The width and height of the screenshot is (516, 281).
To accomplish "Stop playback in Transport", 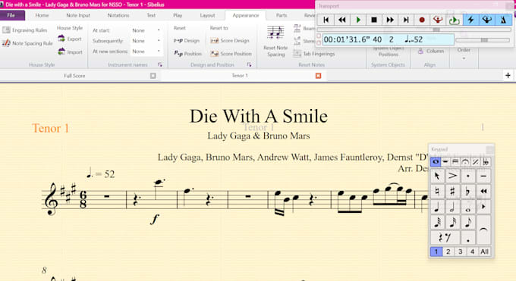I will 374,20.
